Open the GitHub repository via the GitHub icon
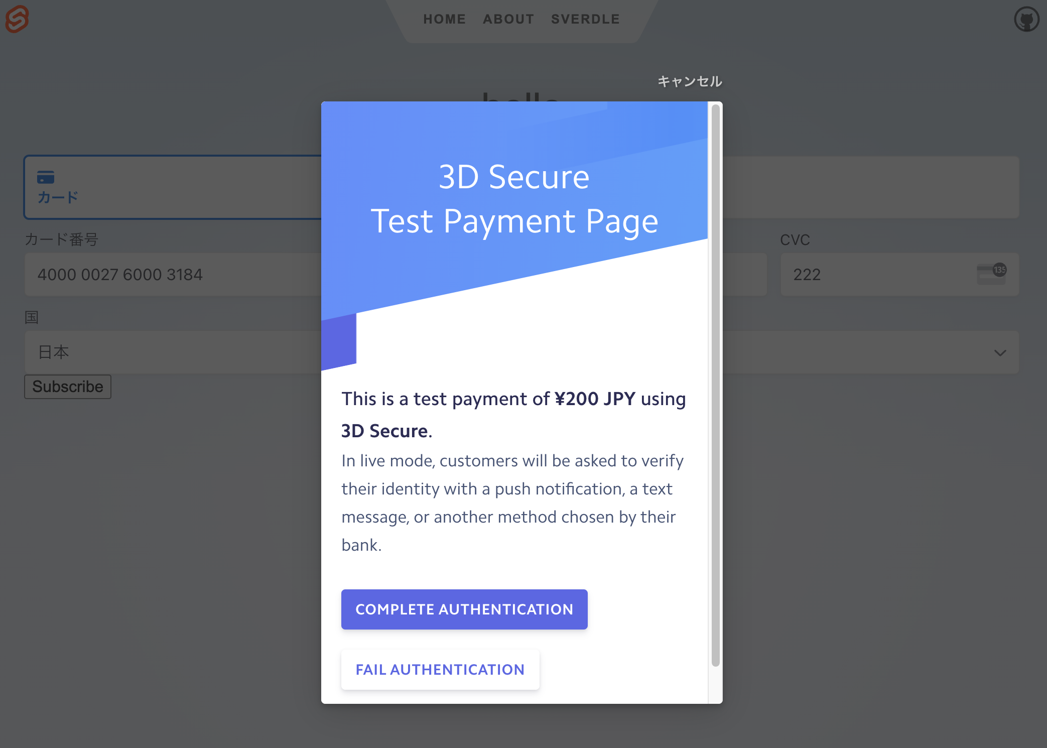This screenshot has height=748, width=1047. [x=1027, y=19]
